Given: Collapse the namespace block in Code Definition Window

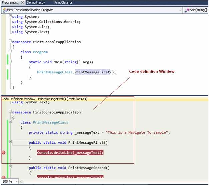Looking at the screenshot, I should pos(10,111).
